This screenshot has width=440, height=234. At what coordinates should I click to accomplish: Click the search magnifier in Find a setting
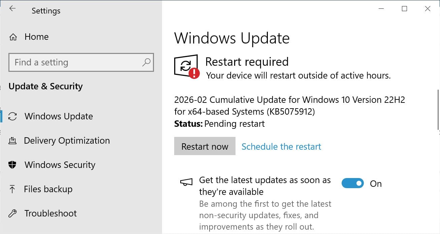[146, 62]
